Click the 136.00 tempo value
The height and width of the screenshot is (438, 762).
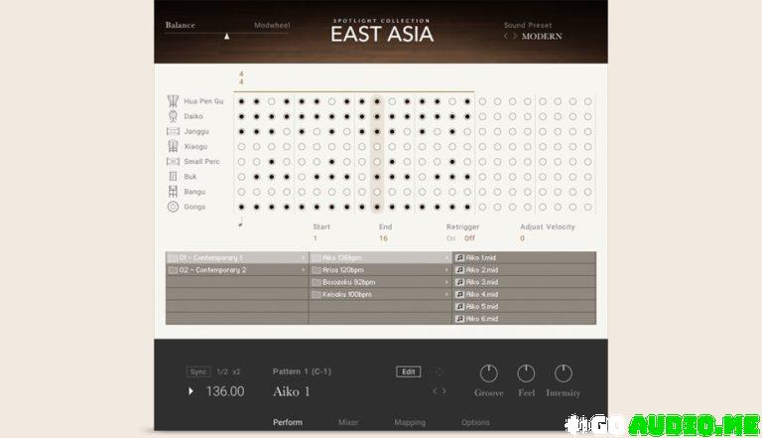[x=225, y=391]
